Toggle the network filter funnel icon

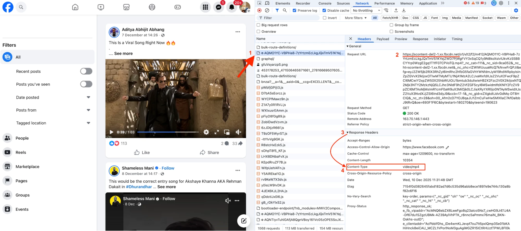tap(277, 10)
